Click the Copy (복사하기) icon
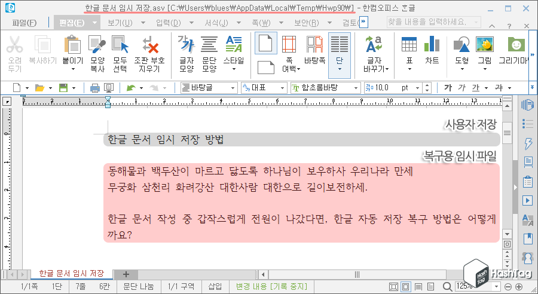 [42, 45]
